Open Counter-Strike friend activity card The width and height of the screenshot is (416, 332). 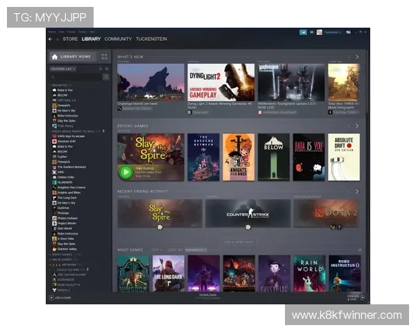(248, 214)
